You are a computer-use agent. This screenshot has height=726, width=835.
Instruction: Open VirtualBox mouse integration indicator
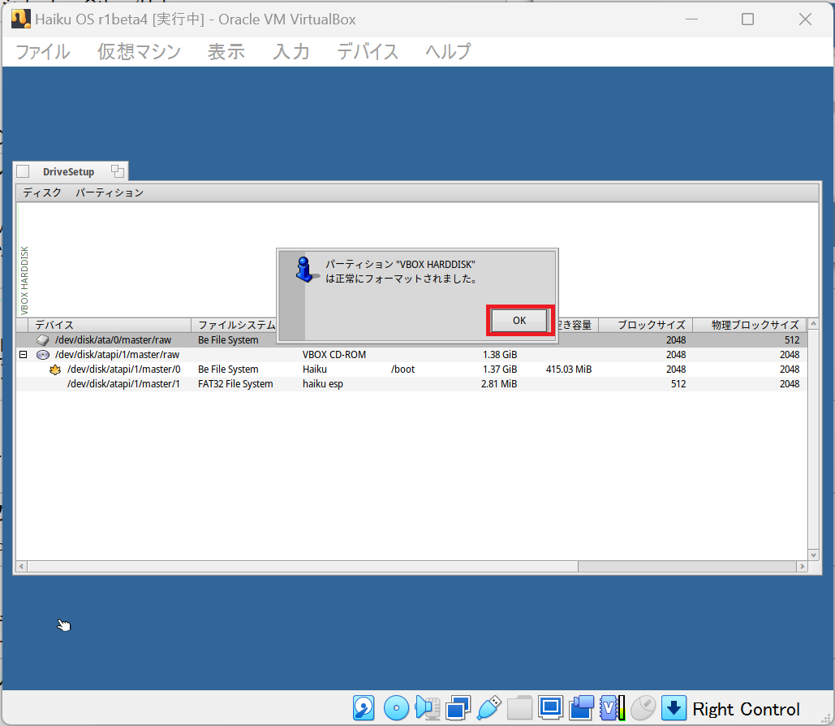point(643,708)
